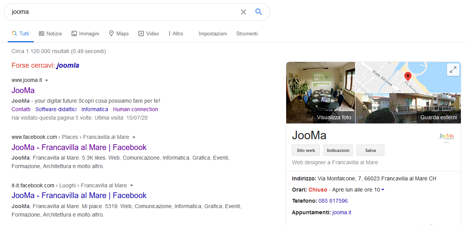Select the Video play icon
The height and width of the screenshot is (225, 467).
tap(141, 33)
